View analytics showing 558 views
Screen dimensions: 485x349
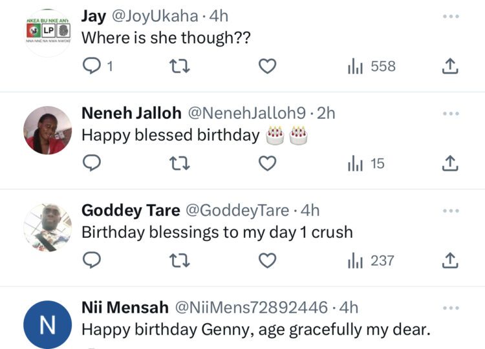click(x=372, y=67)
